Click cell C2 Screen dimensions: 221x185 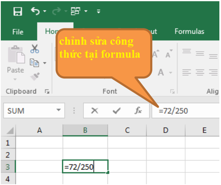[127, 155]
